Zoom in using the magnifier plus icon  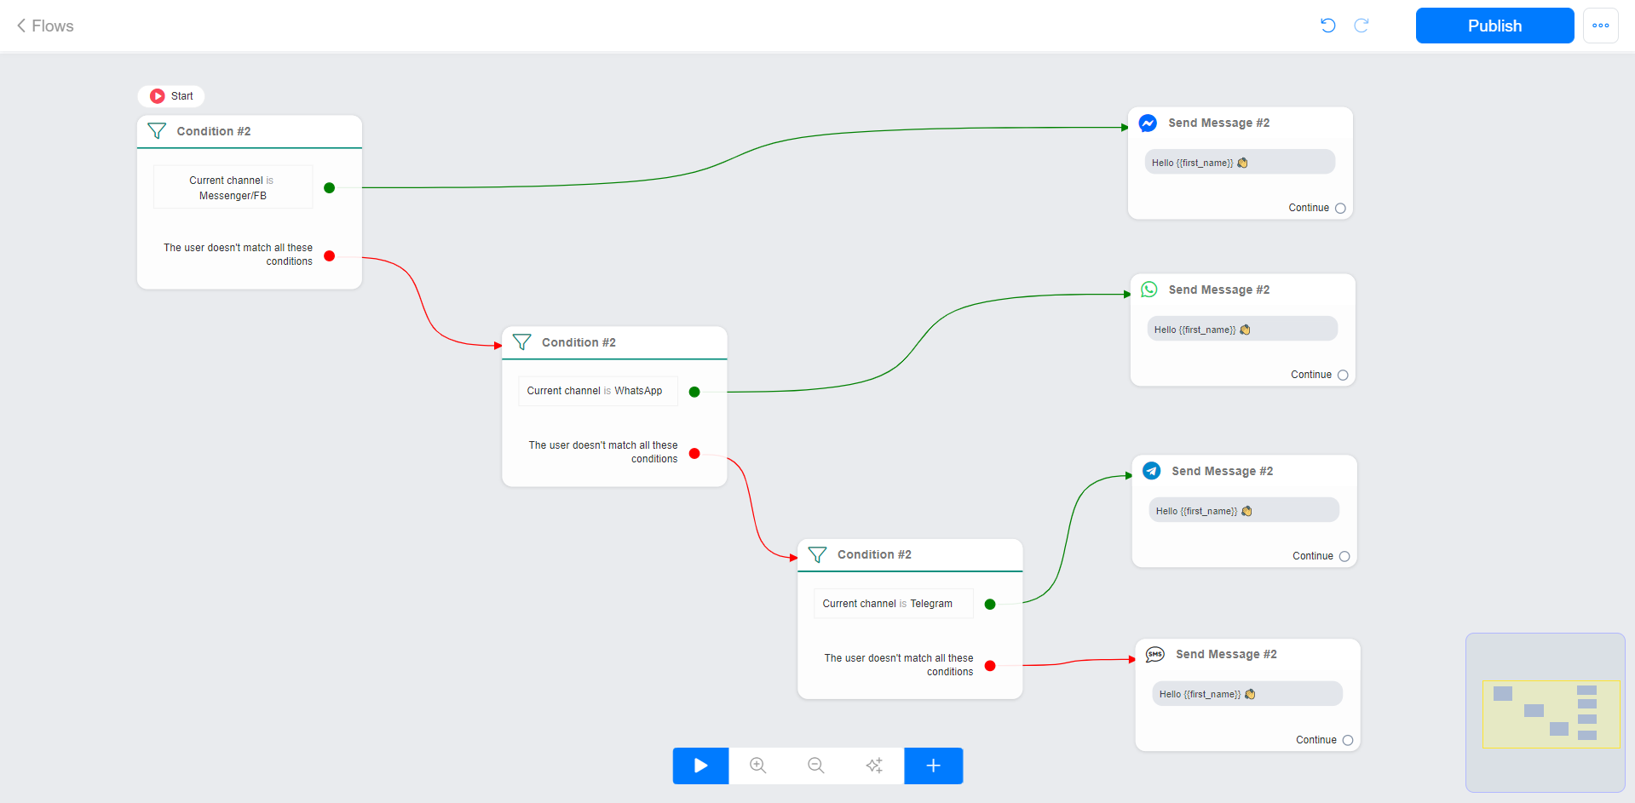757,766
